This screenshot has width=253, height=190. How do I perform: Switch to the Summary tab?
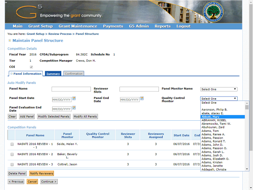click(x=53, y=74)
